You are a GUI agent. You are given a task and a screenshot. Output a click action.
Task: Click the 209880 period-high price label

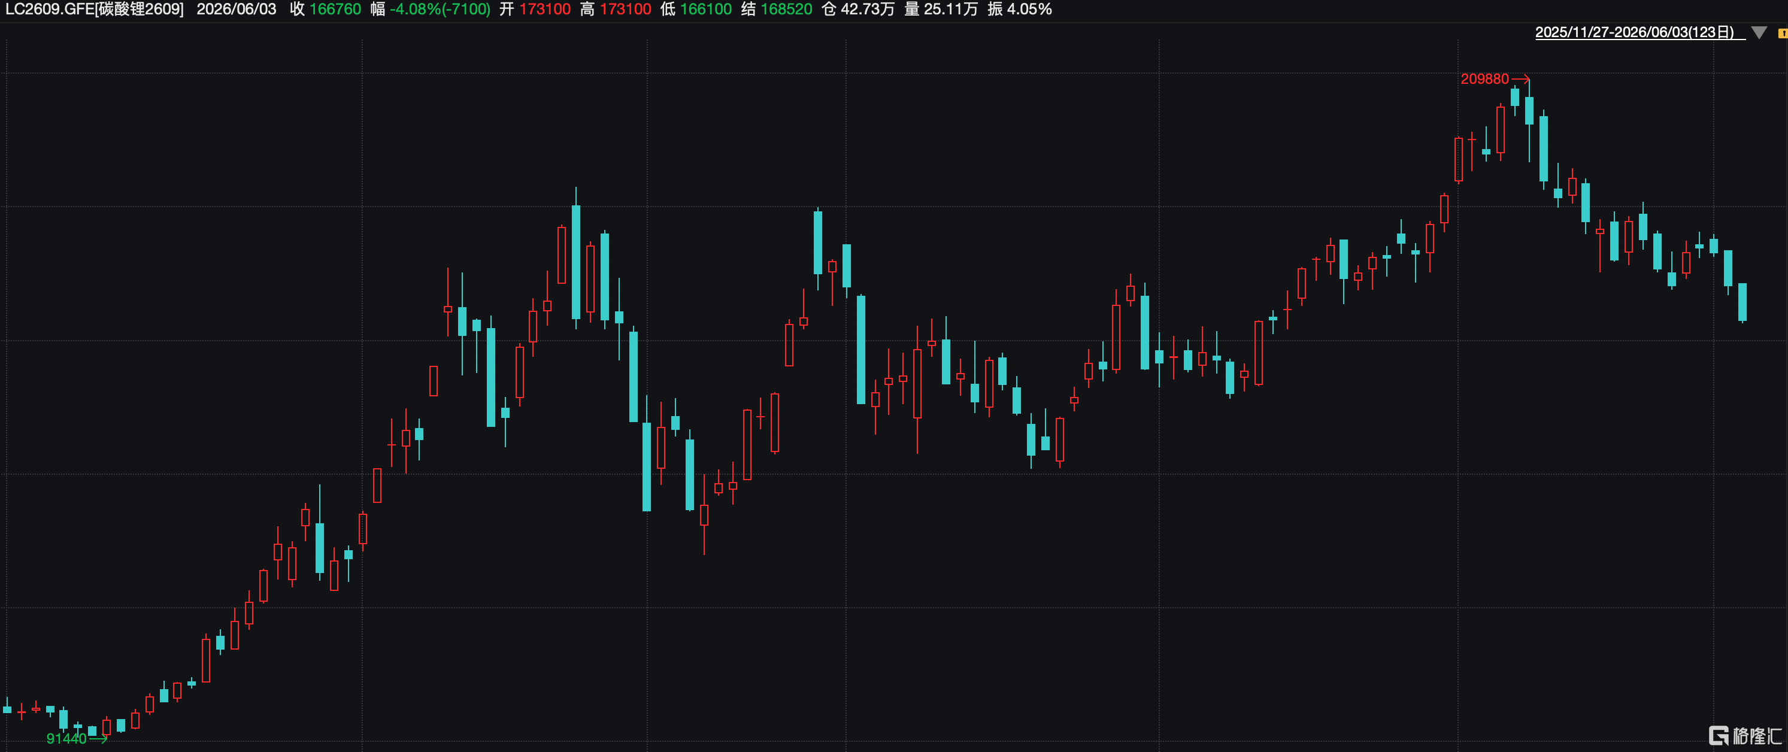[x=1484, y=79]
